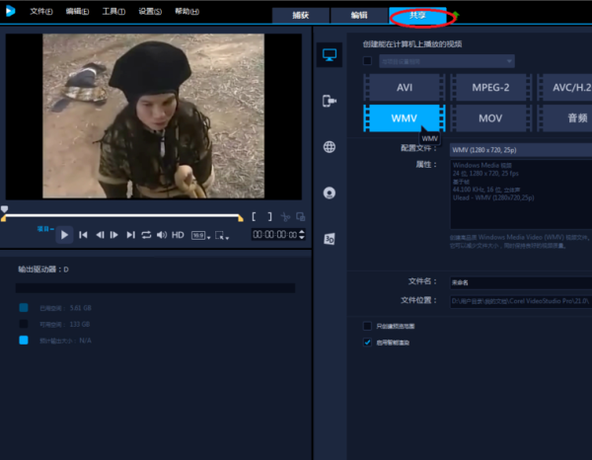Uncheck the enable smart render checkbox

pos(368,343)
